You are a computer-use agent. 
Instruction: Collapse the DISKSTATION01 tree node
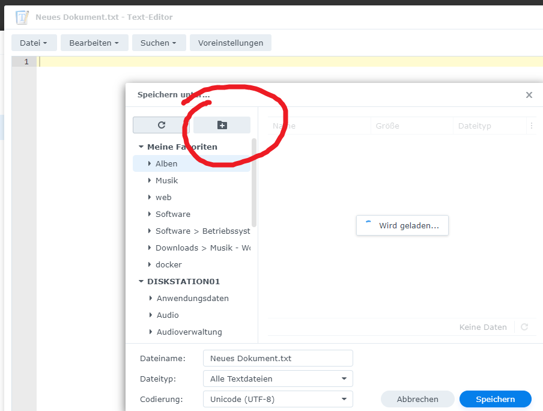click(141, 281)
